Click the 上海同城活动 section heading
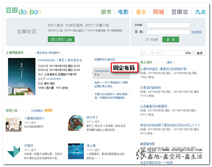The image size is (212, 167). (14, 53)
